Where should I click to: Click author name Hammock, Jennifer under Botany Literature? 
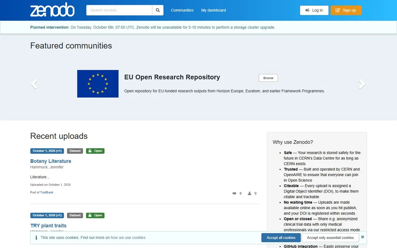tap(47, 167)
